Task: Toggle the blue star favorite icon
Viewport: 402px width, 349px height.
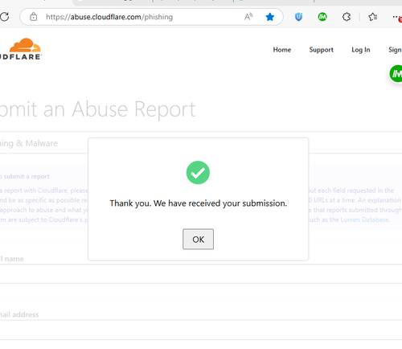Action: [x=270, y=17]
